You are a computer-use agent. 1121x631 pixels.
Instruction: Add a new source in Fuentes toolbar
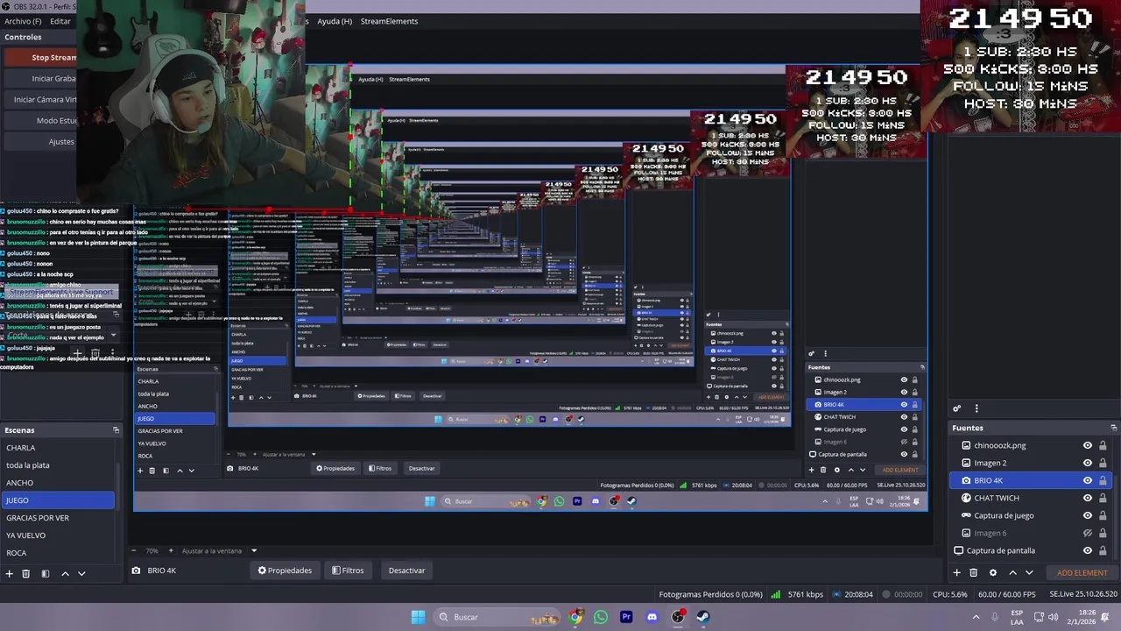(956, 572)
